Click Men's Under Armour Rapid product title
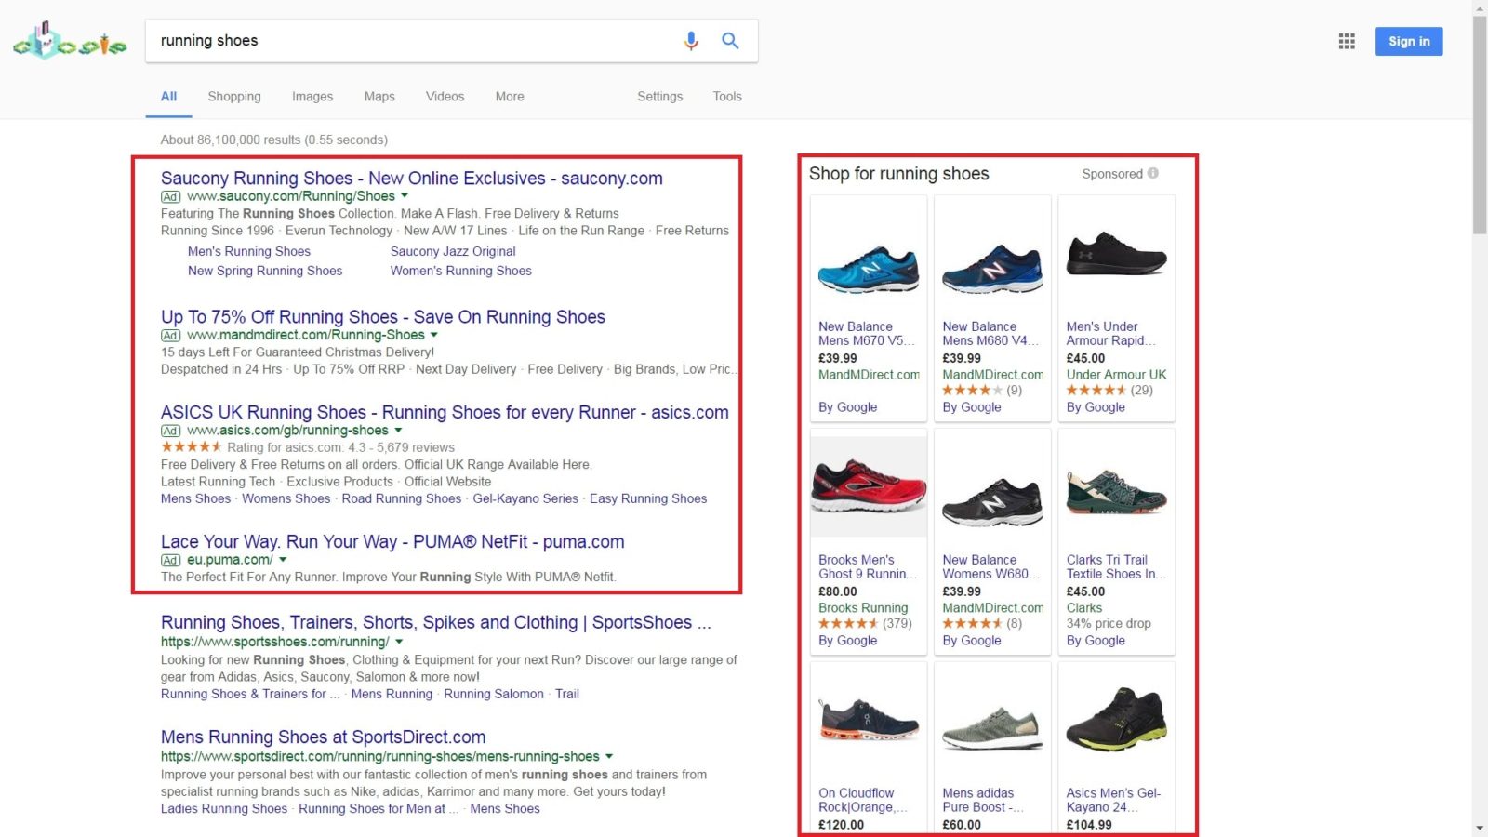This screenshot has height=837, width=1488. 1111,333
